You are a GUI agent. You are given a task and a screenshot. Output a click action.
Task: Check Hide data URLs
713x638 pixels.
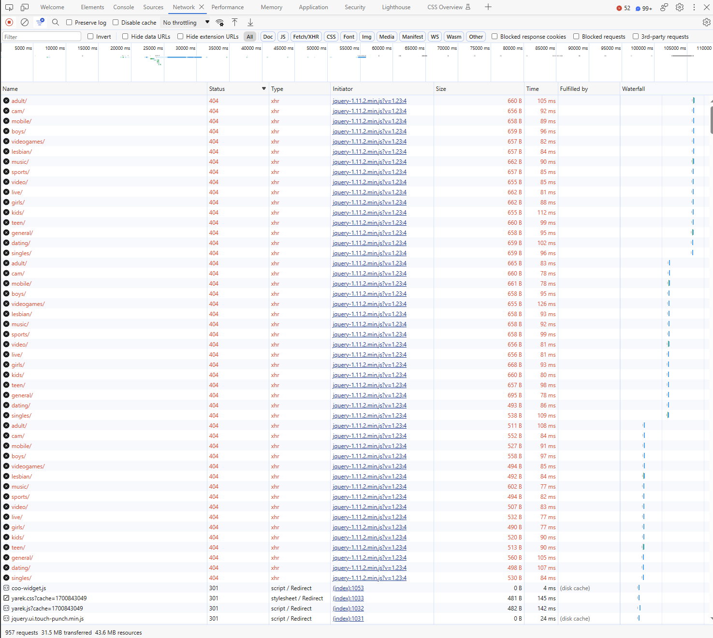tap(125, 36)
